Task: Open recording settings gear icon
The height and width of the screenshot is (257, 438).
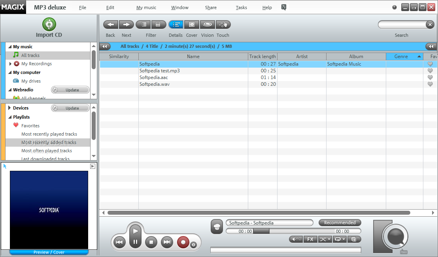Action: (x=193, y=245)
